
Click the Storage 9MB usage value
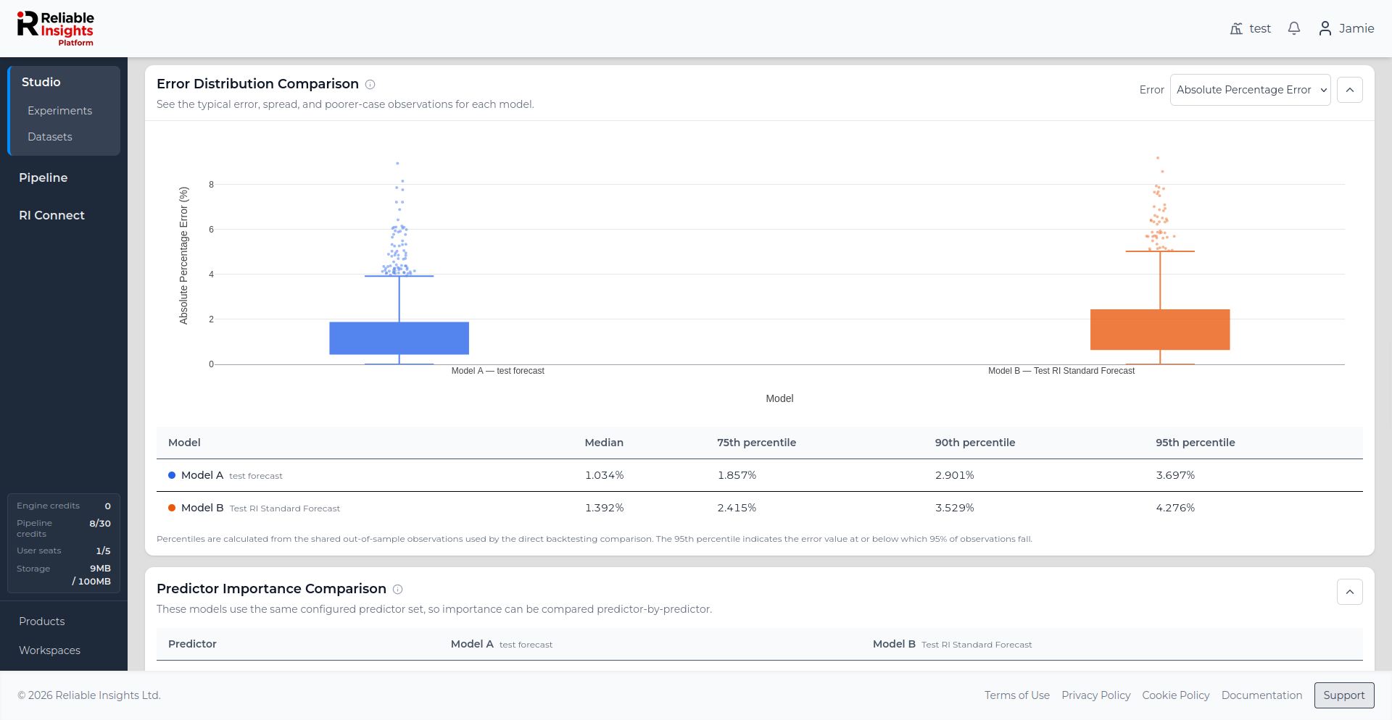(100, 569)
